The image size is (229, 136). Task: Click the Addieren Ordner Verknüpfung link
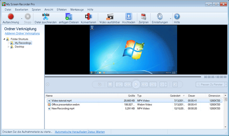point(22,33)
